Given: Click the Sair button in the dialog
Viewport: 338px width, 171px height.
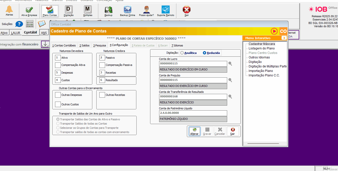Looking at the screenshot, I should tap(233, 131).
